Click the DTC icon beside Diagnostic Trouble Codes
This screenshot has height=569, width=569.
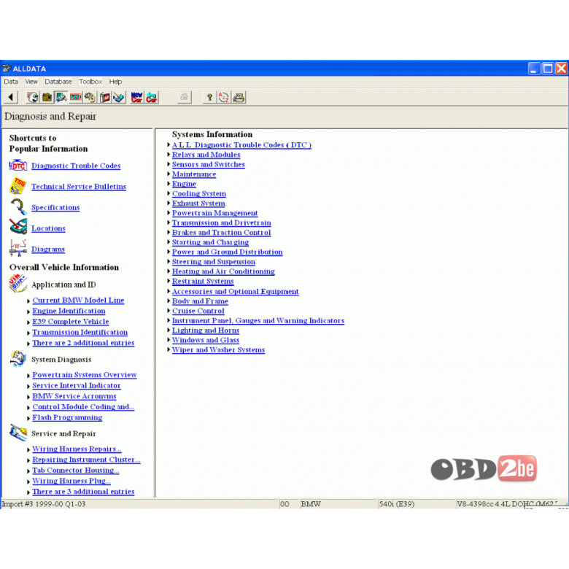pyautogui.click(x=18, y=166)
